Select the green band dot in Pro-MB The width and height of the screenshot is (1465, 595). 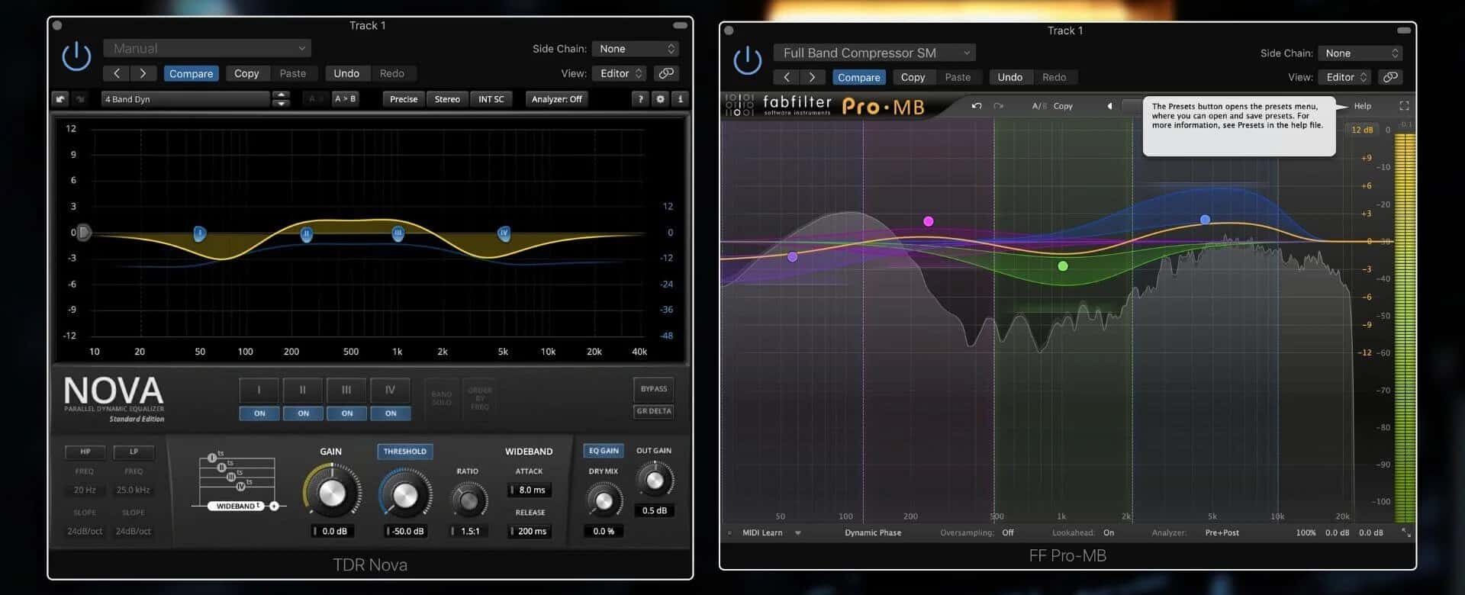(1063, 266)
